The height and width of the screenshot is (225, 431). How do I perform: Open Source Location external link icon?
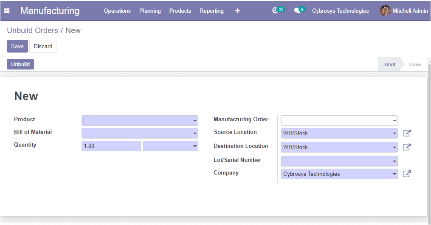click(407, 133)
